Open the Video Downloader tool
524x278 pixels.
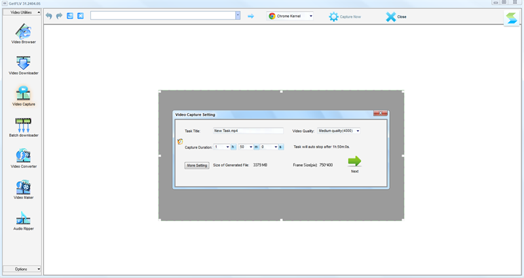pos(24,65)
